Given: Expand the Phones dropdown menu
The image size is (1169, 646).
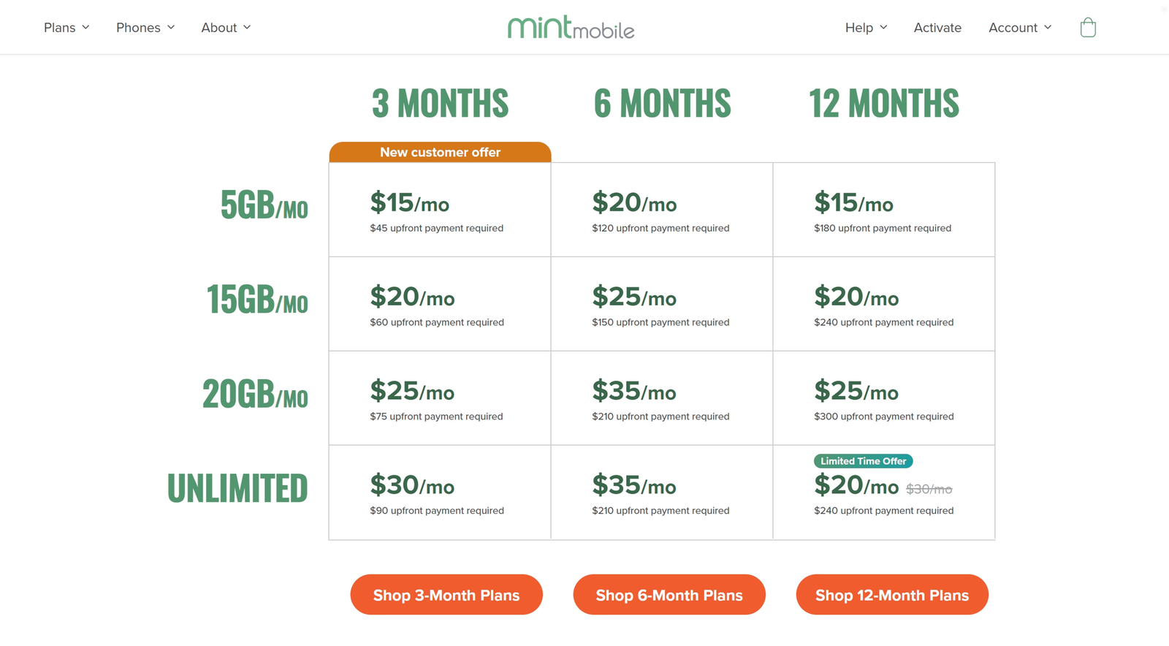Looking at the screenshot, I should [x=145, y=28].
